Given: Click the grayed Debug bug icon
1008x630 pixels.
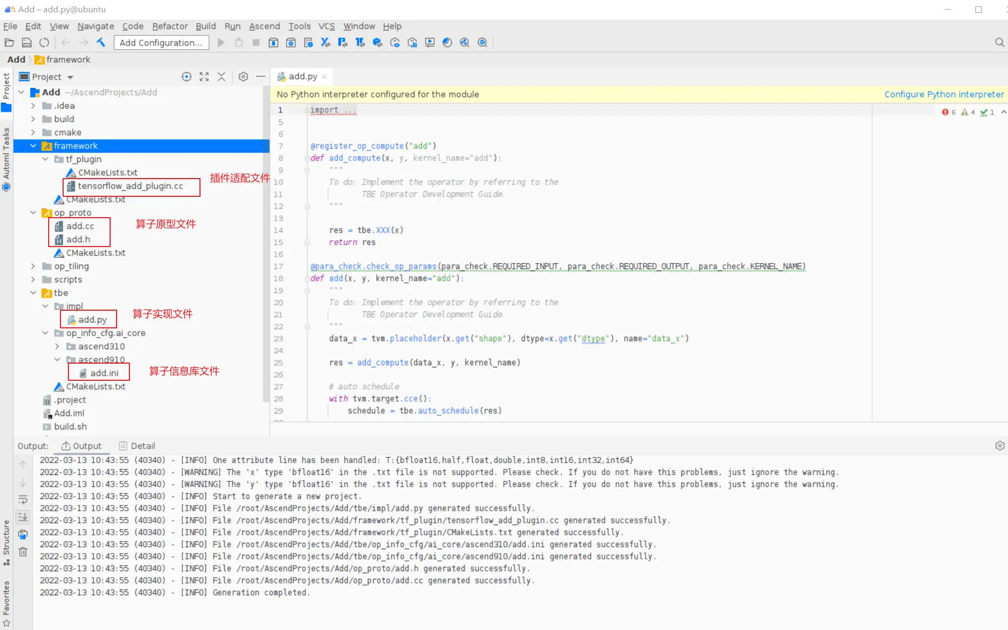Looking at the screenshot, I should pyautogui.click(x=238, y=43).
